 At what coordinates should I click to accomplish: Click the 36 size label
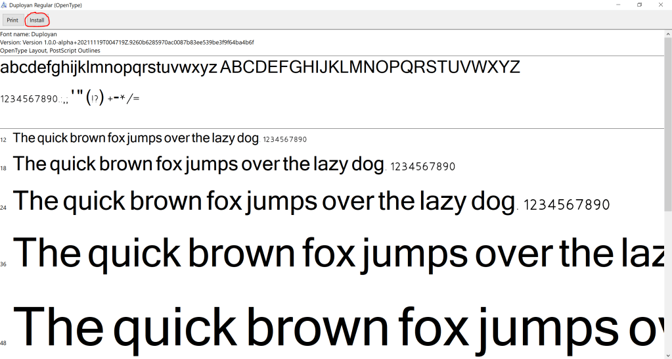pos(4,264)
